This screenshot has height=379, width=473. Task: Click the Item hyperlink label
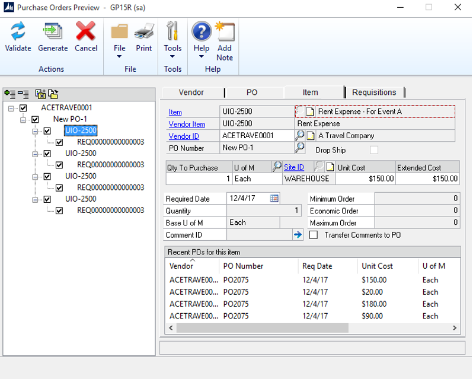pyautogui.click(x=175, y=112)
